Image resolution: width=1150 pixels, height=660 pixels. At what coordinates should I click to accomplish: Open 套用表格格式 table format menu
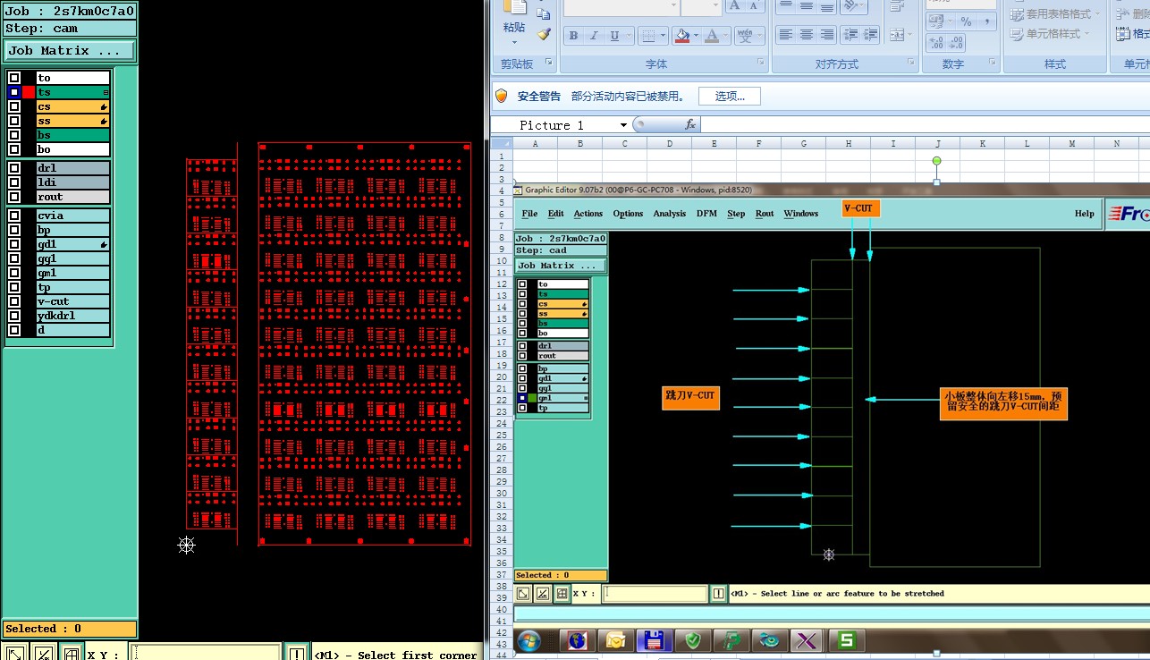tap(1055, 14)
